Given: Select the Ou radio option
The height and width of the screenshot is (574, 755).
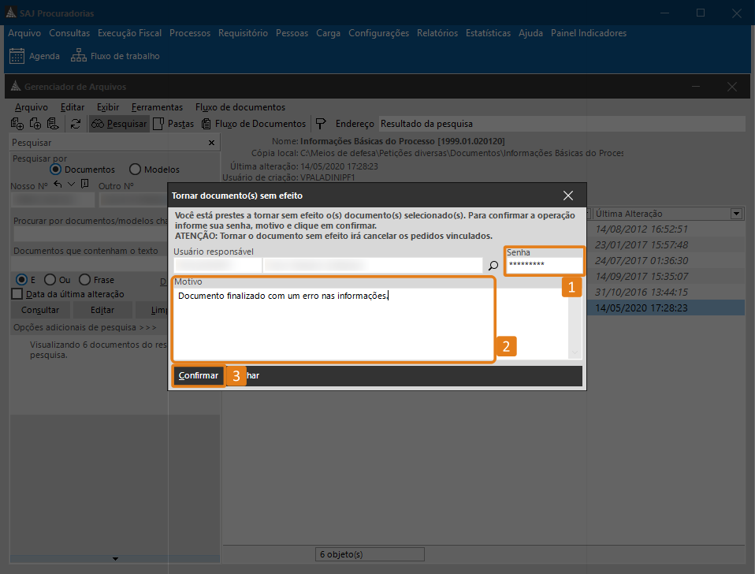Looking at the screenshot, I should (50, 280).
